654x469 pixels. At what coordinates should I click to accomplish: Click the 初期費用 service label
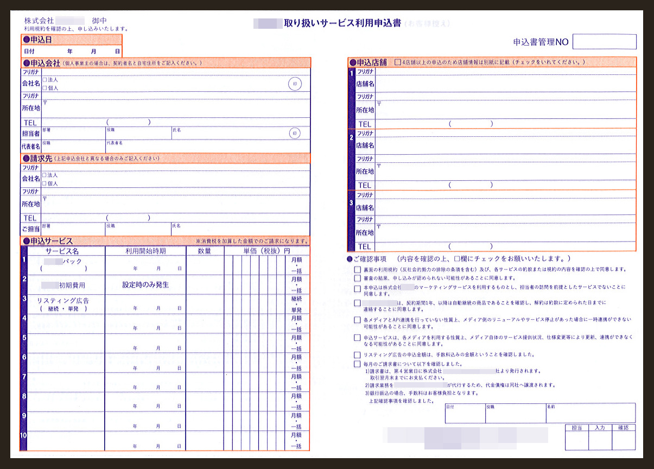[72, 285]
